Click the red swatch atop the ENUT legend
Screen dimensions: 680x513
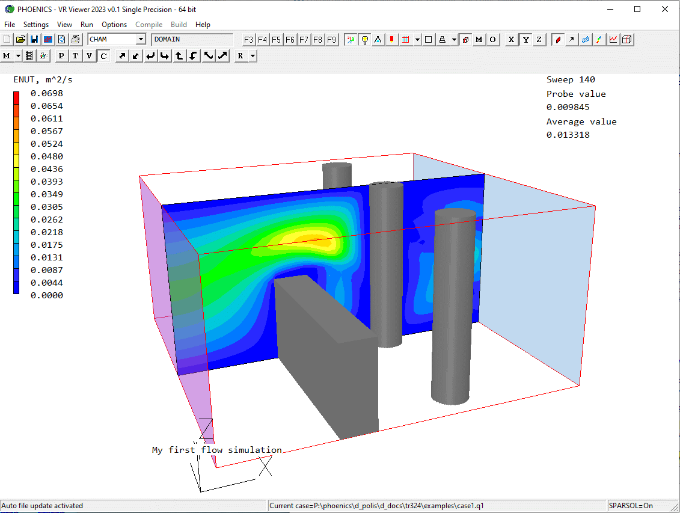pyautogui.click(x=17, y=94)
